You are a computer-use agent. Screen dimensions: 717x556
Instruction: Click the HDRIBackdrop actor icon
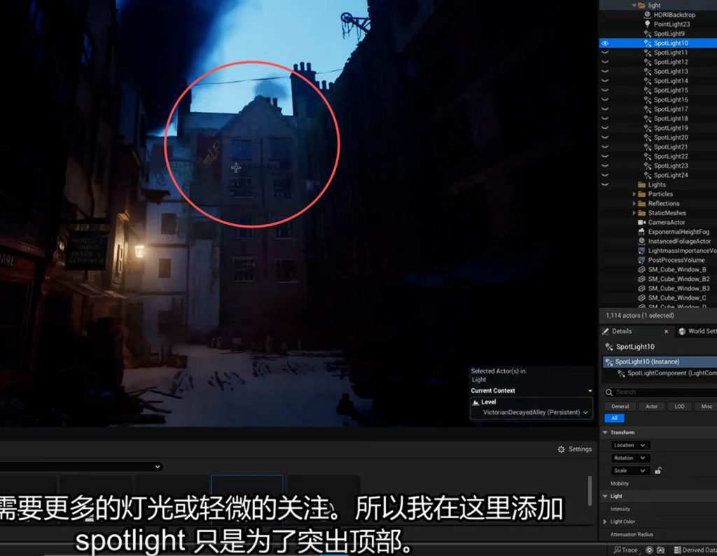click(x=648, y=15)
